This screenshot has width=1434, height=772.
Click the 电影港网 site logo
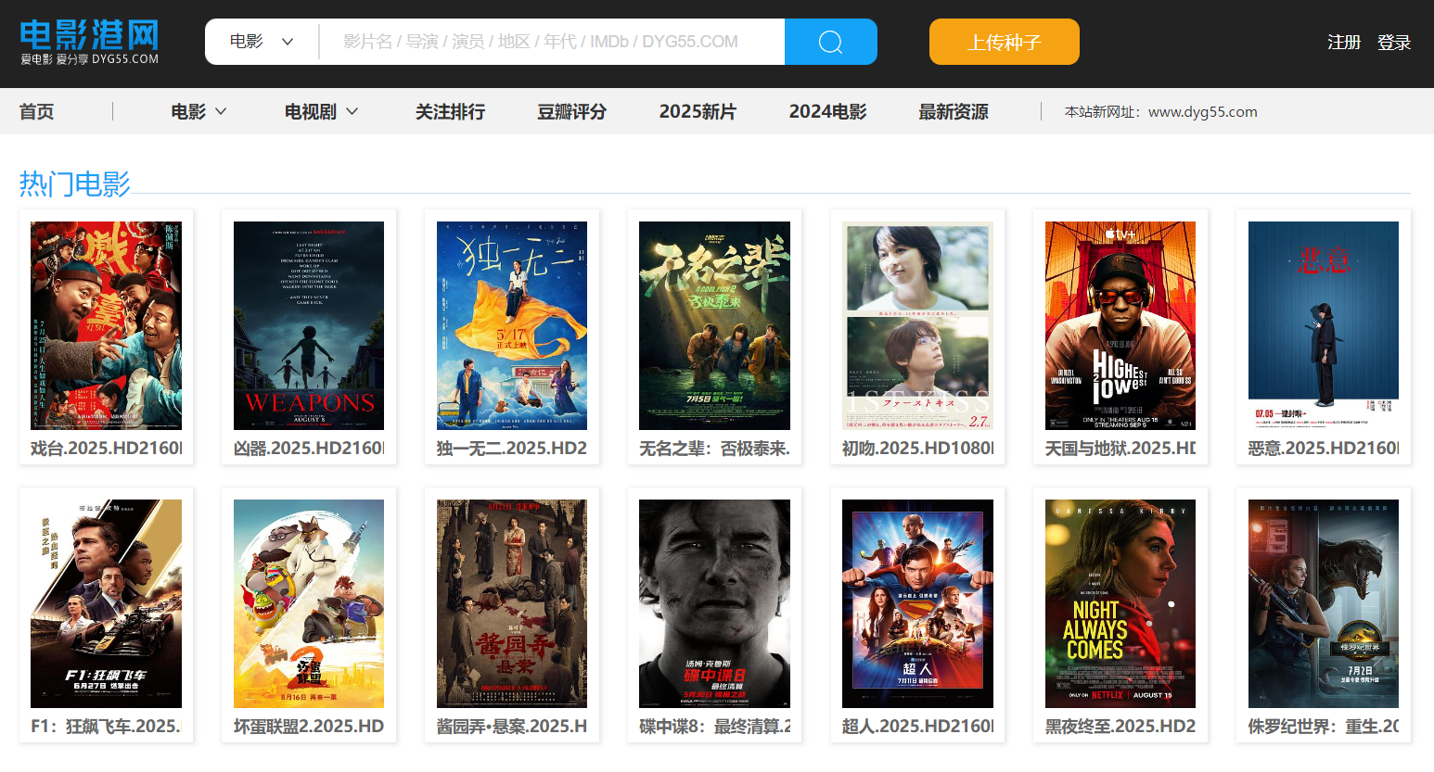[89, 43]
